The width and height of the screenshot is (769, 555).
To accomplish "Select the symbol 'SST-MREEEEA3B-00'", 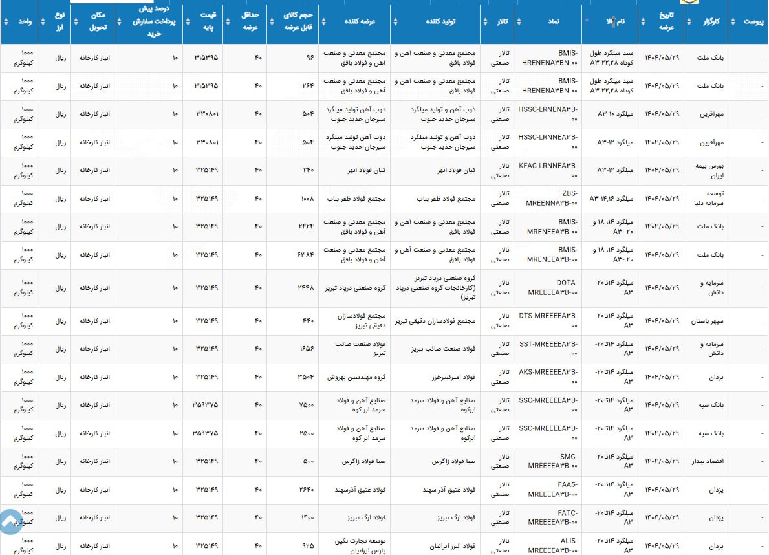I will pyautogui.click(x=548, y=349).
